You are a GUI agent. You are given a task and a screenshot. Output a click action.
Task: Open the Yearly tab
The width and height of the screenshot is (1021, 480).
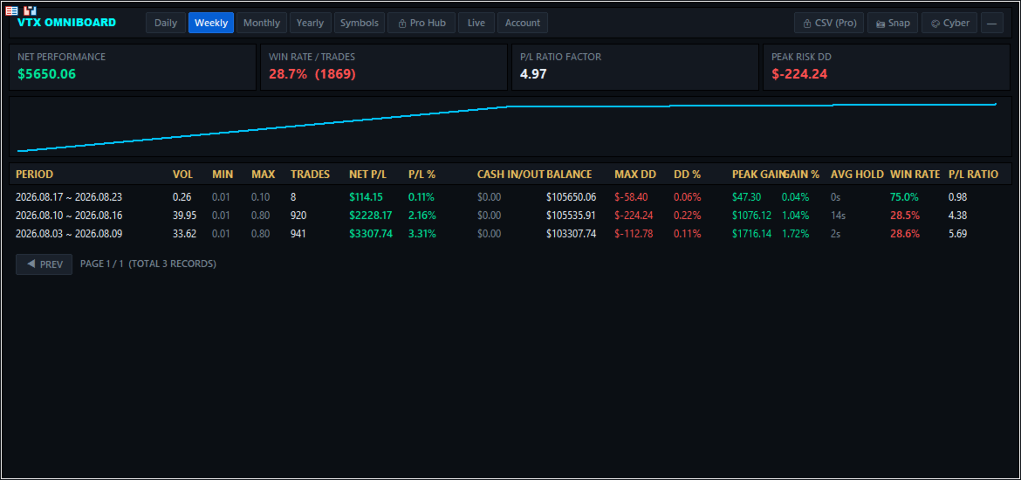310,23
